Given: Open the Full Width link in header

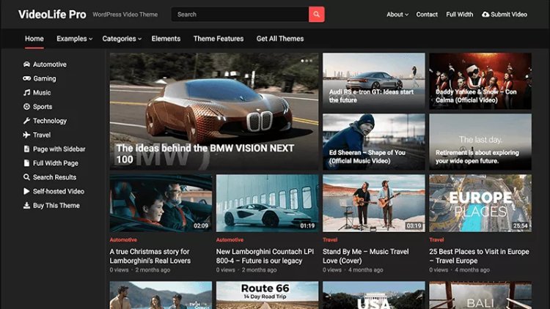Looking at the screenshot, I should click(x=460, y=15).
